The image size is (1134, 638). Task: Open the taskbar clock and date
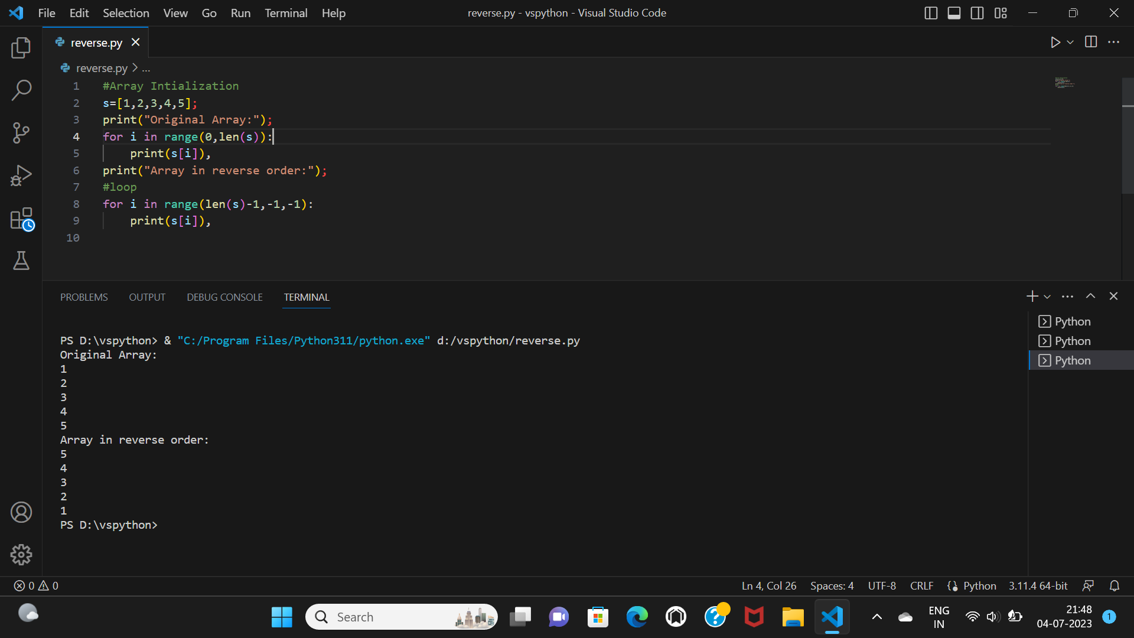click(1064, 617)
